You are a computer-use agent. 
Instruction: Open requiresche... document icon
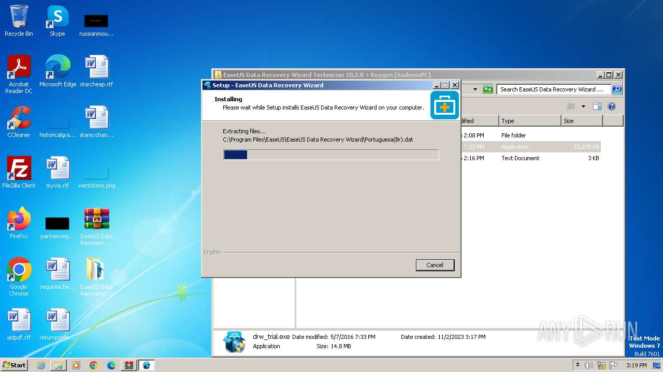(57, 274)
